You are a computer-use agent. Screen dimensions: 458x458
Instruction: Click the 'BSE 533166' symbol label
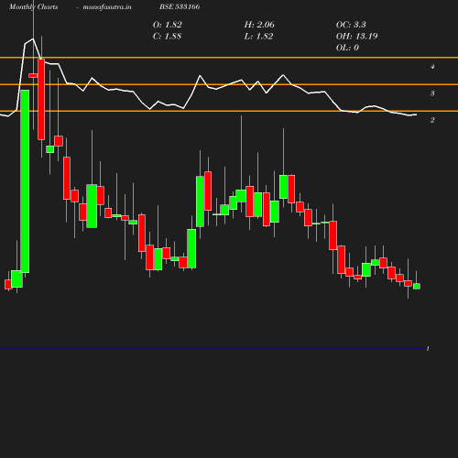pos(180,6)
